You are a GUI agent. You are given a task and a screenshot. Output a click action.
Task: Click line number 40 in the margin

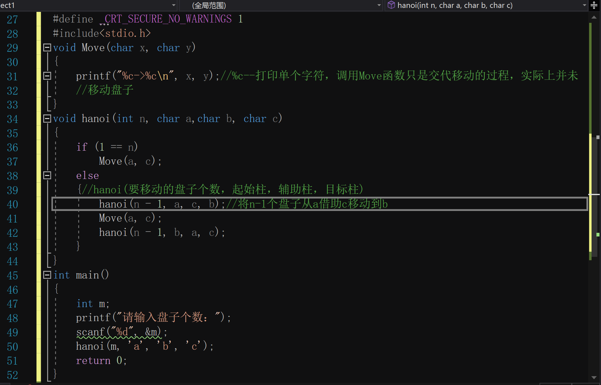pos(12,204)
